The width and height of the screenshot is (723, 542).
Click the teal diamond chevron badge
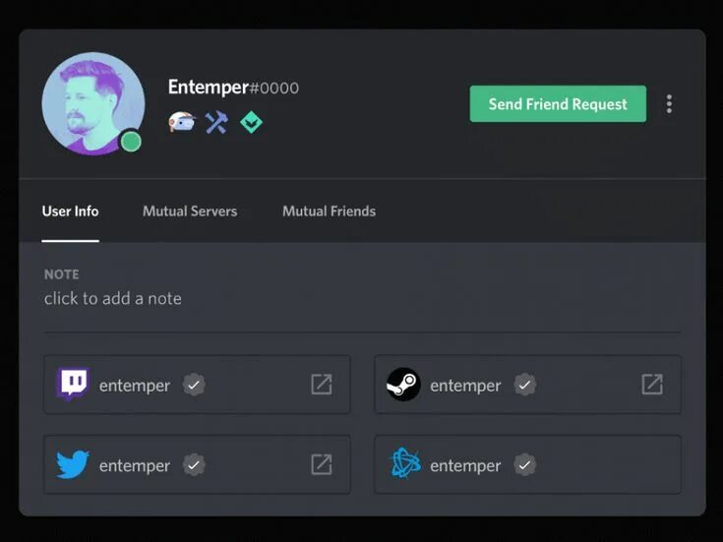pyautogui.click(x=251, y=123)
